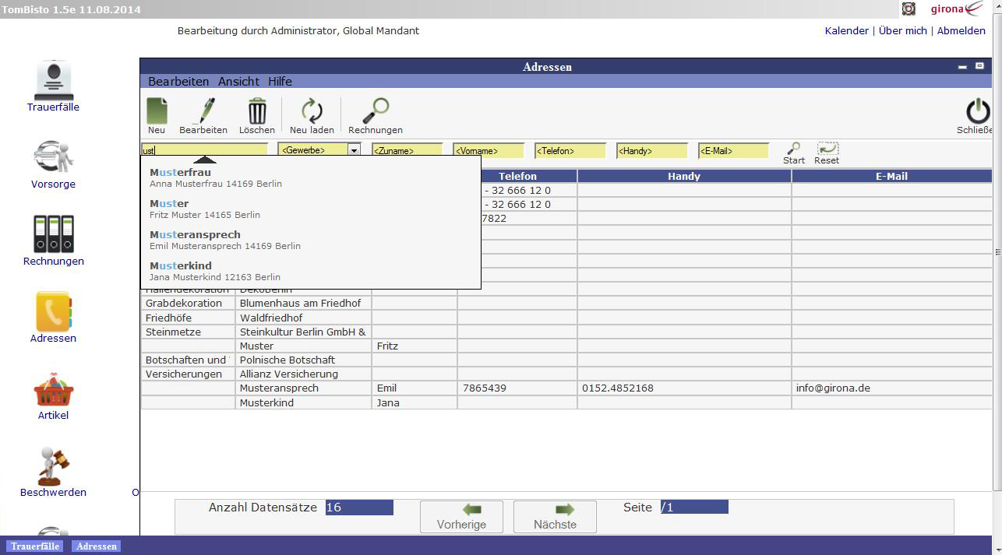
Task: Click the Löschen trash can icon
Action: tap(257, 111)
